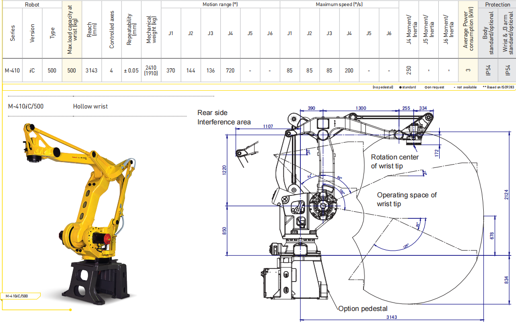This screenshot has height=332, width=516.
Task: Click the "Maximum speed (°/s)" group header
Action: tap(339, 4)
